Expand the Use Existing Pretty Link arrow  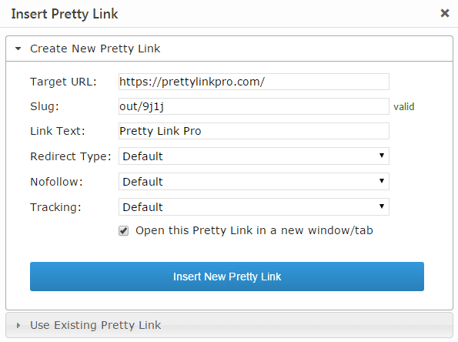(x=18, y=325)
